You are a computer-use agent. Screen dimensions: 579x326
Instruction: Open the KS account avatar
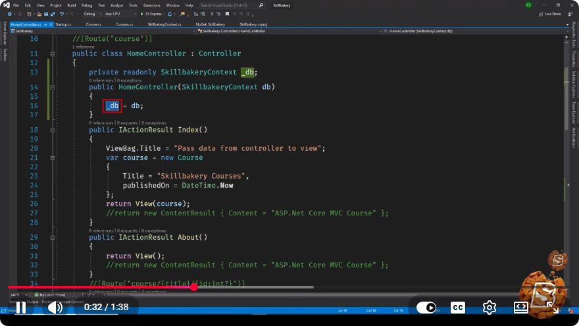528,5
